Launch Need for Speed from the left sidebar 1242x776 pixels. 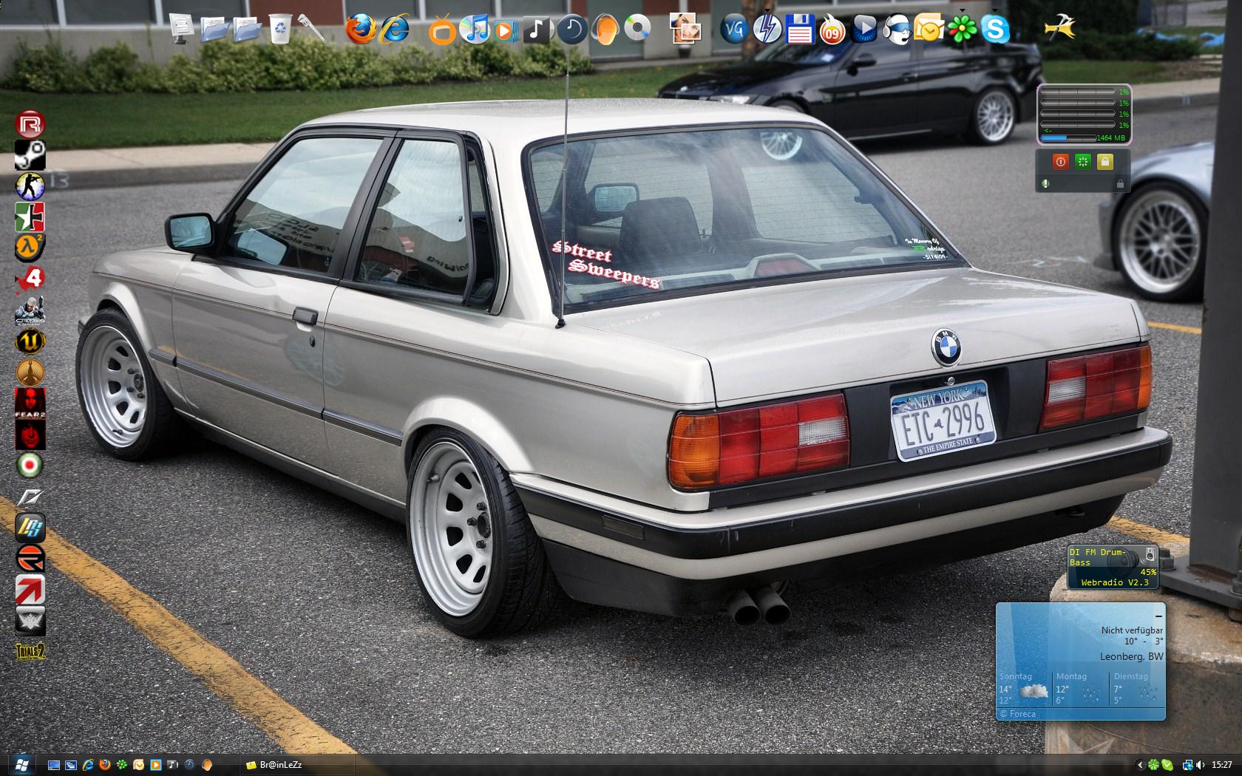click(x=30, y=497)
